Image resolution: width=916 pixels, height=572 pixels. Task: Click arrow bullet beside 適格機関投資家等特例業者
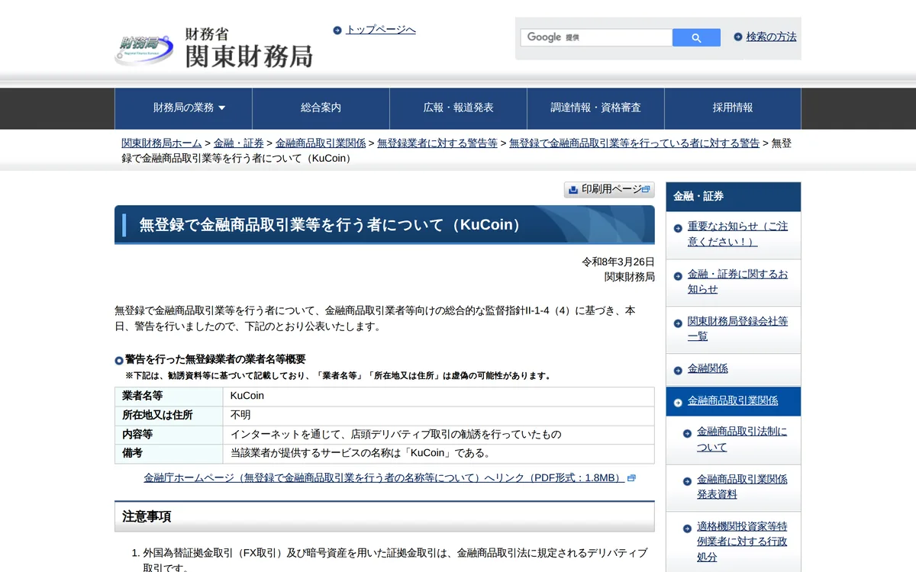687,529
